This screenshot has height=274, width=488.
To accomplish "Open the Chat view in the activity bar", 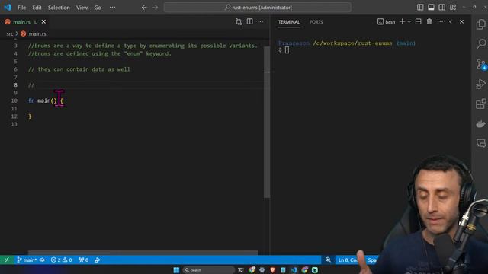I will 481,143.
